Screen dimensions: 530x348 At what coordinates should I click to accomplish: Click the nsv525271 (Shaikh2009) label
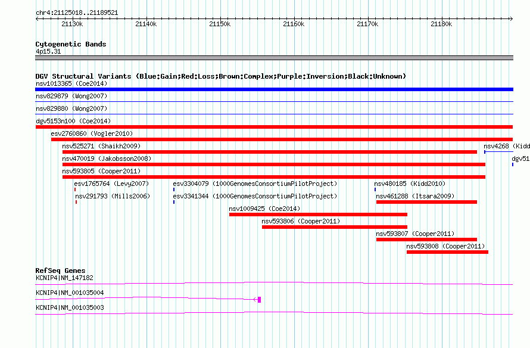101,146
